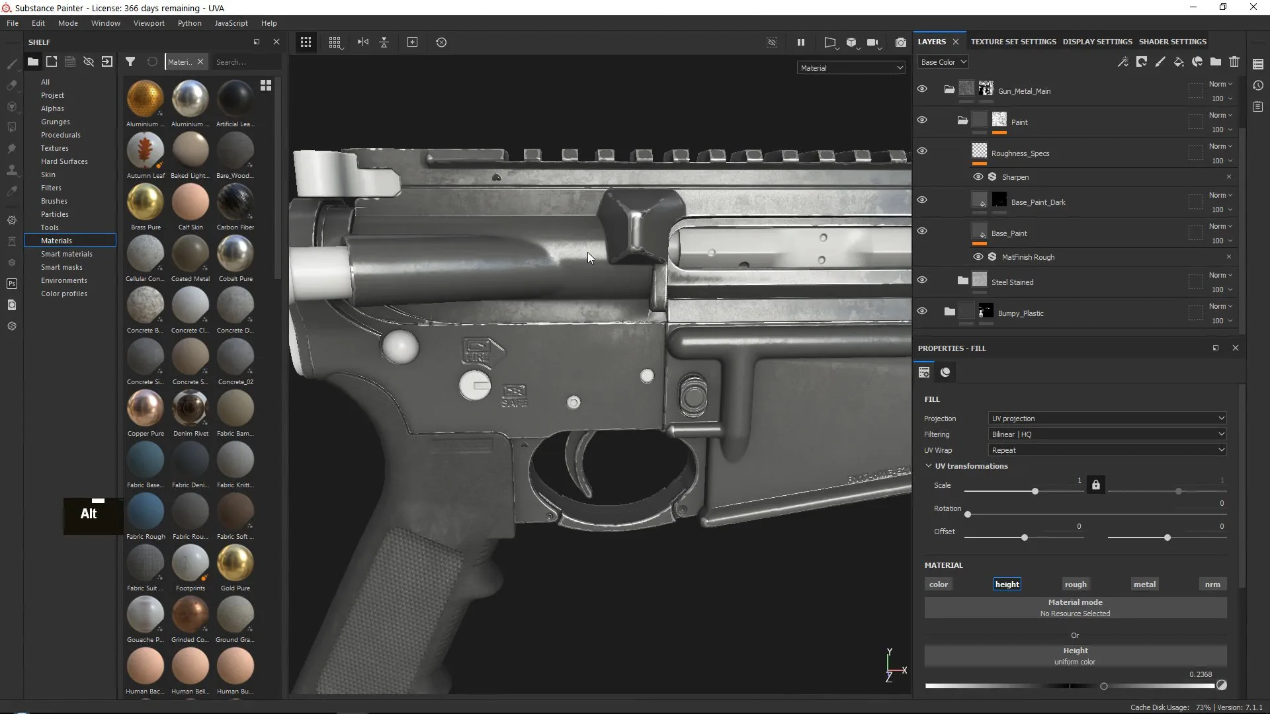The image size is (1270, 714).
Task: Expand UV Transformations section
Action: (x=929, y=465)
